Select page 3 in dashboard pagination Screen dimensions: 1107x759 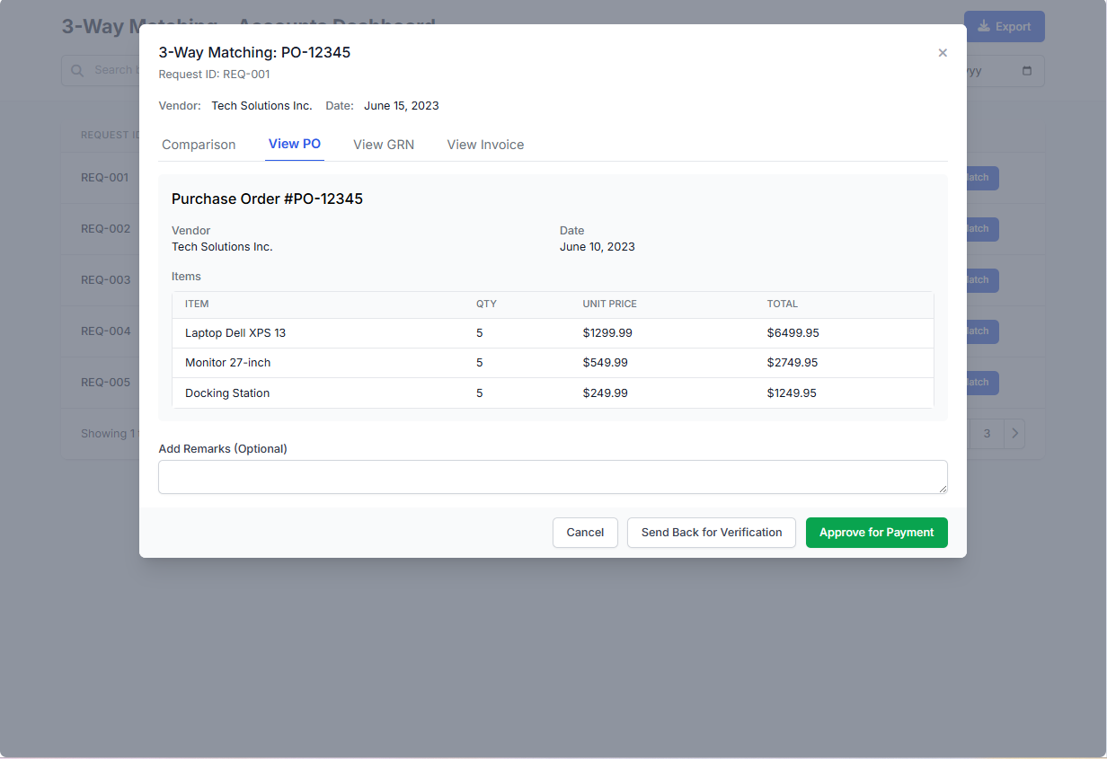987,434
